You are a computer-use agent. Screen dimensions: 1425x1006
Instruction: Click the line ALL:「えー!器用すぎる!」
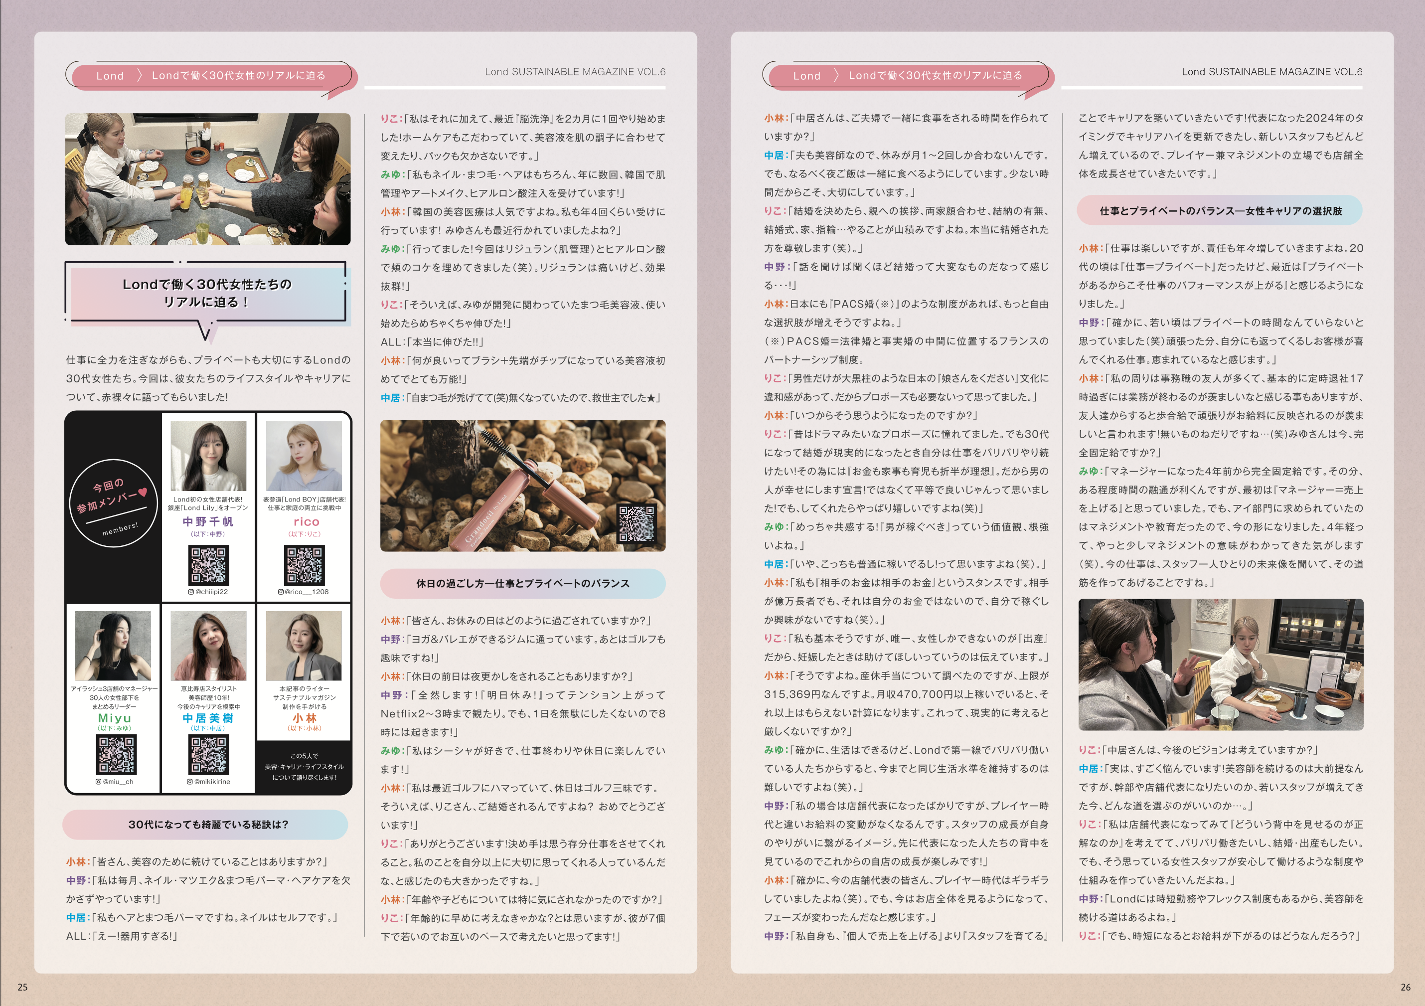122,937
